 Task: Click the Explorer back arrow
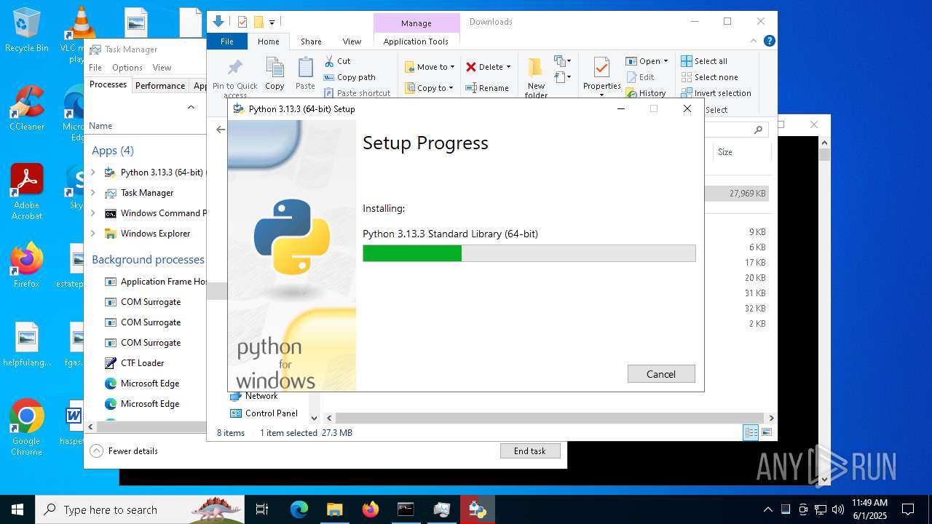coord(221,130)
